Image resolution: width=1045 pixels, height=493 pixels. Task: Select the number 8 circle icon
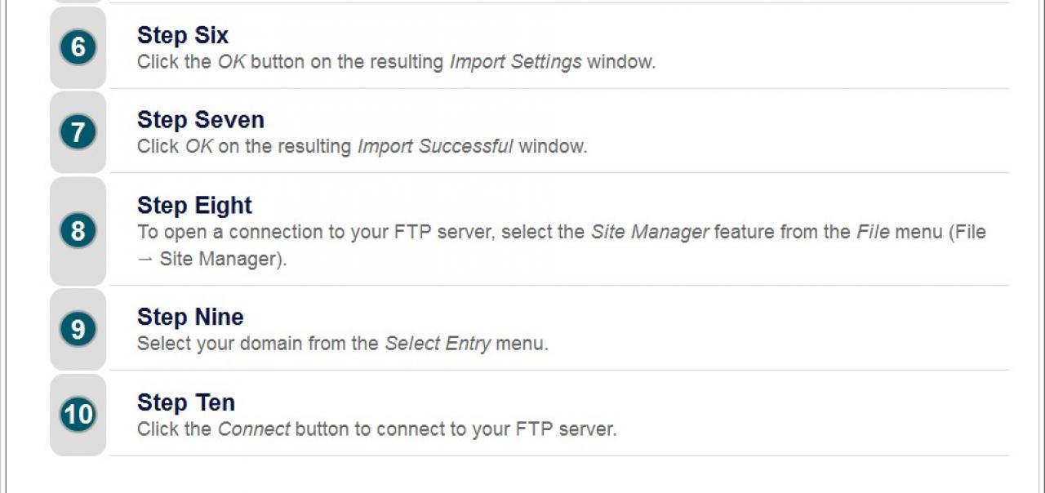tap(78, 231)
